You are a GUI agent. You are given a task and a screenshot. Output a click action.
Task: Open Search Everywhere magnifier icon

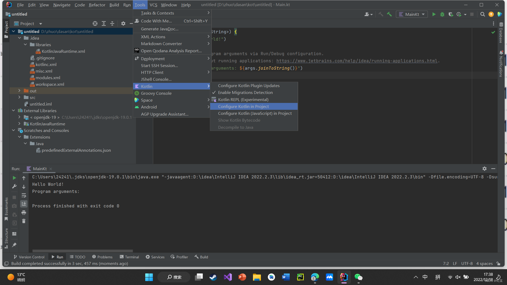[x=482, y=14]
